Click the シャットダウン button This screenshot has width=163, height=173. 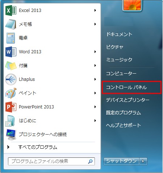(121, 161)
